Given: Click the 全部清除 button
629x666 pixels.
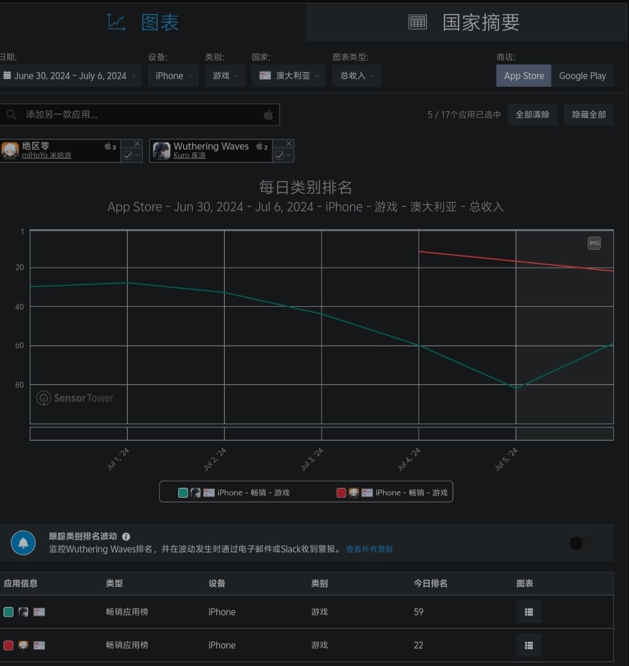Looking at the screenshot, I should pos(532,115).
